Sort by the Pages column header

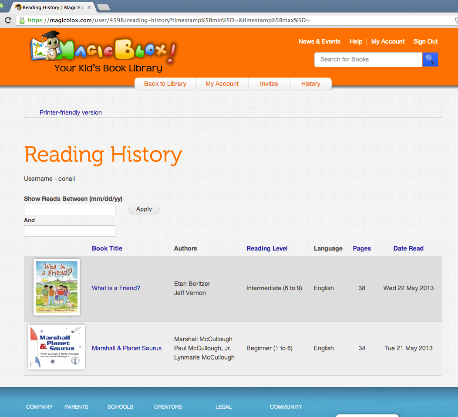[x=362, y=248]
